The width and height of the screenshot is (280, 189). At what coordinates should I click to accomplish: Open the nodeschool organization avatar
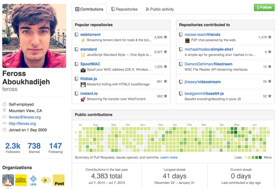21,180
